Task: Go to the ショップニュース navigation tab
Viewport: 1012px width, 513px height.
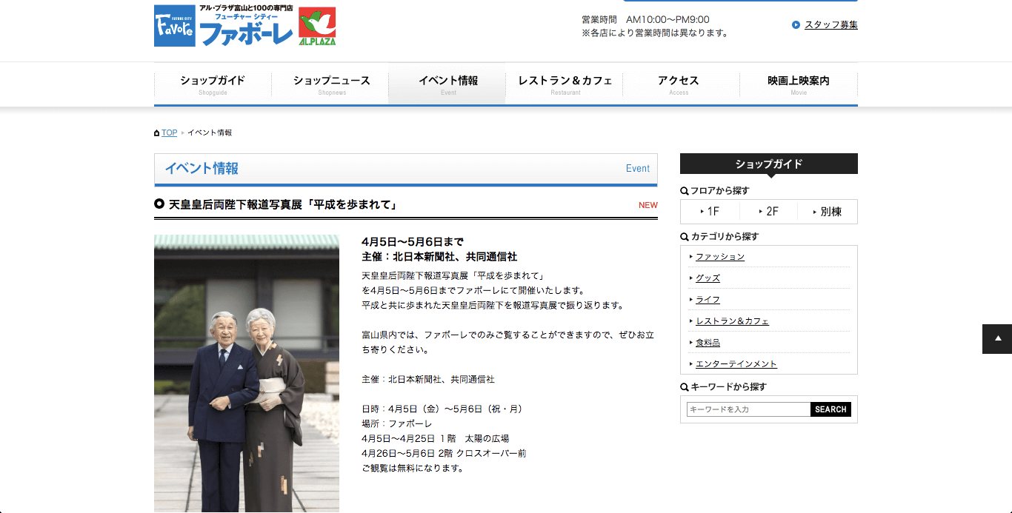Action: (x=330, y=84)
